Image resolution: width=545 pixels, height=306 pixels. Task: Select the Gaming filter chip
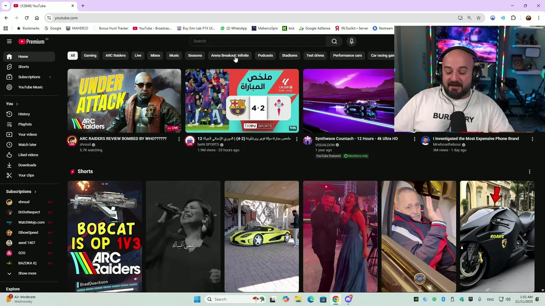[x=90, y=55]
